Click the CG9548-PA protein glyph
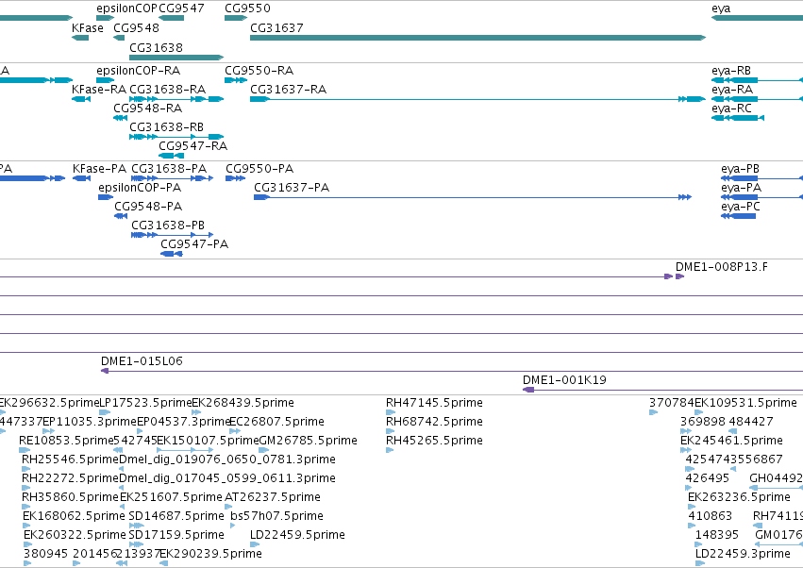Image resolution: width=803 pixels, height=568 pixels. click(x=121, y=216)
